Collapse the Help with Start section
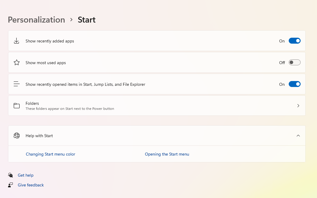Viewport: 317px width, 198px height. point(298,136)
